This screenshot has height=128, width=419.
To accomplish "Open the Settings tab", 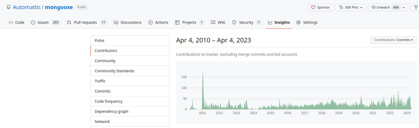I will tap(307, 22).
